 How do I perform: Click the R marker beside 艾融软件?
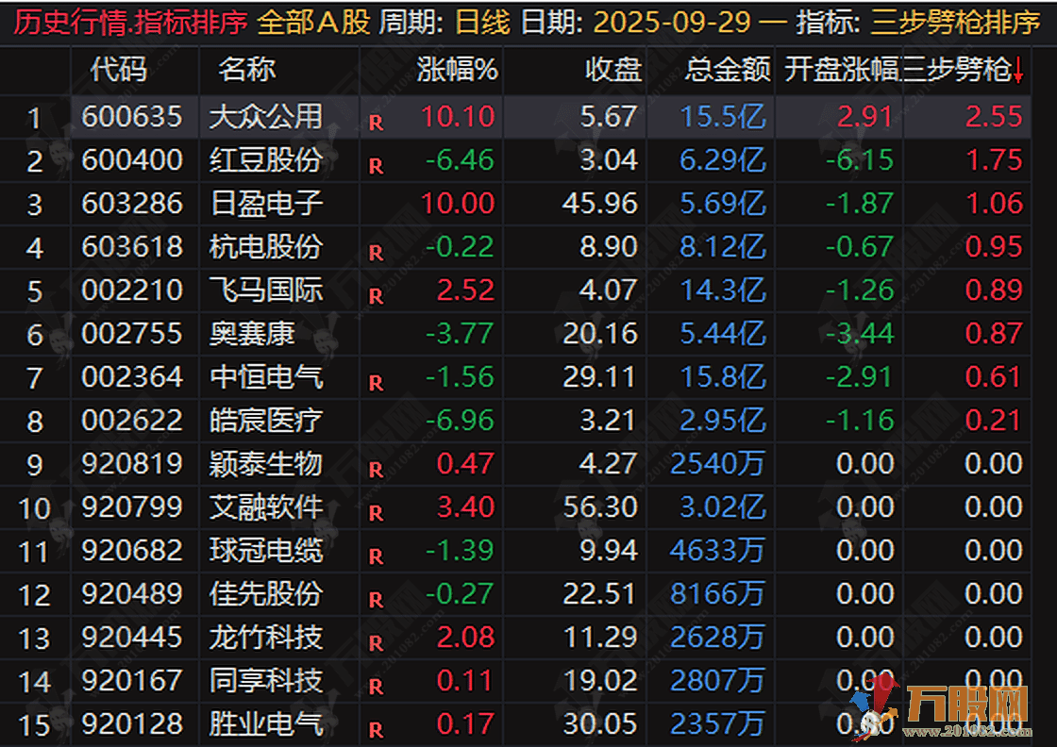coord(377,512)
